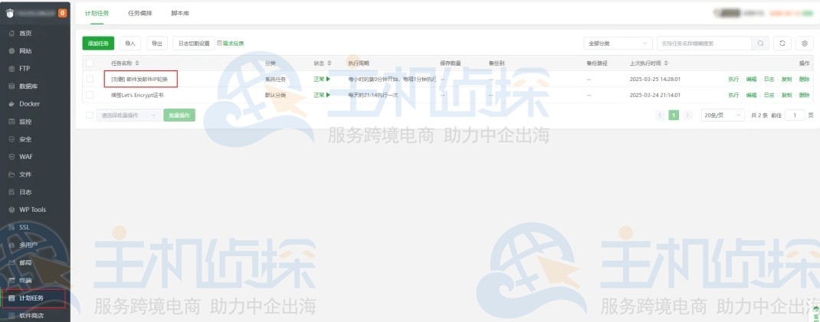Screen dimensions: 820x322
Task: Click the 导入 button
Action: click(130, 44)
